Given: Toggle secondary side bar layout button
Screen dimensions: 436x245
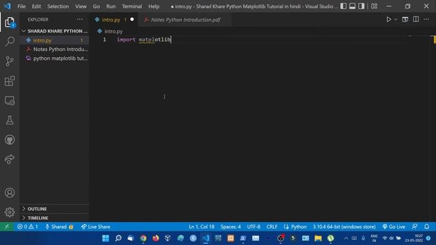Looking at the screenshot, I should coord(361,6).
